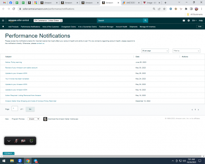Go to Feedback Manager in navigation bar
205x164 pixels.
click(x=106, y=27)
